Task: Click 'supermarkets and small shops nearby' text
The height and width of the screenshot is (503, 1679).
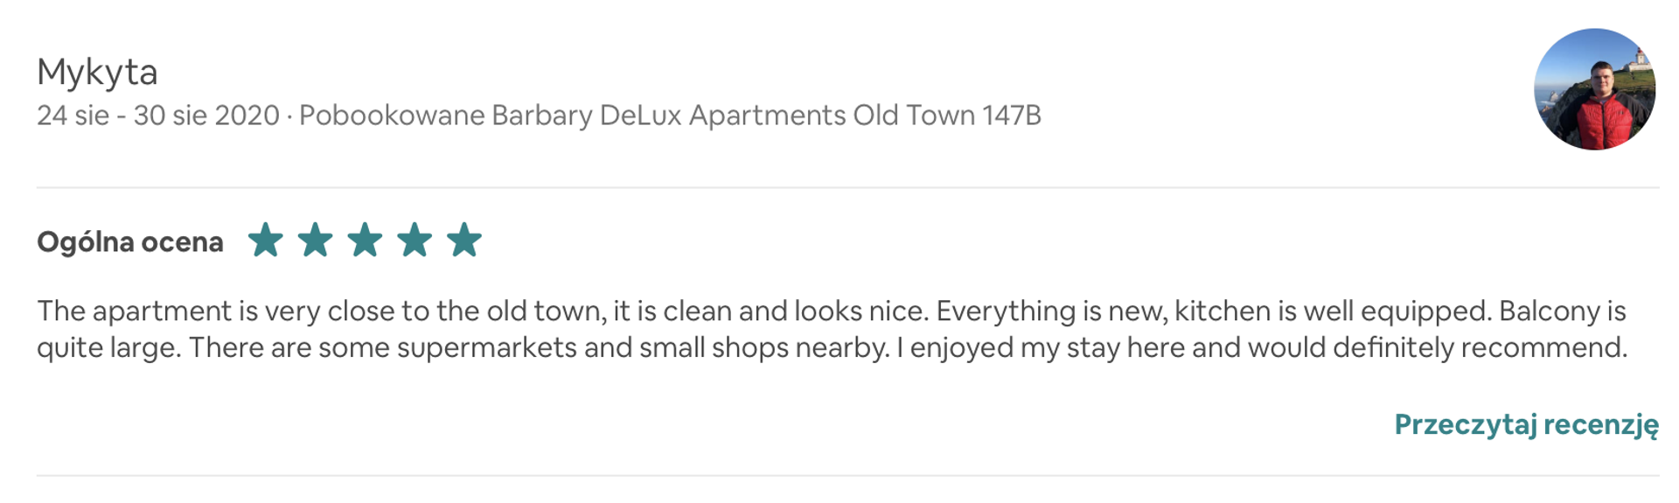Action: click(643, 348)
